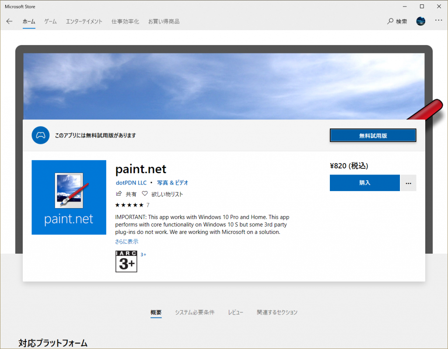The image size is (448, 349).
Task: Click the 購入 purchase button
Action: tap(364, 183)
